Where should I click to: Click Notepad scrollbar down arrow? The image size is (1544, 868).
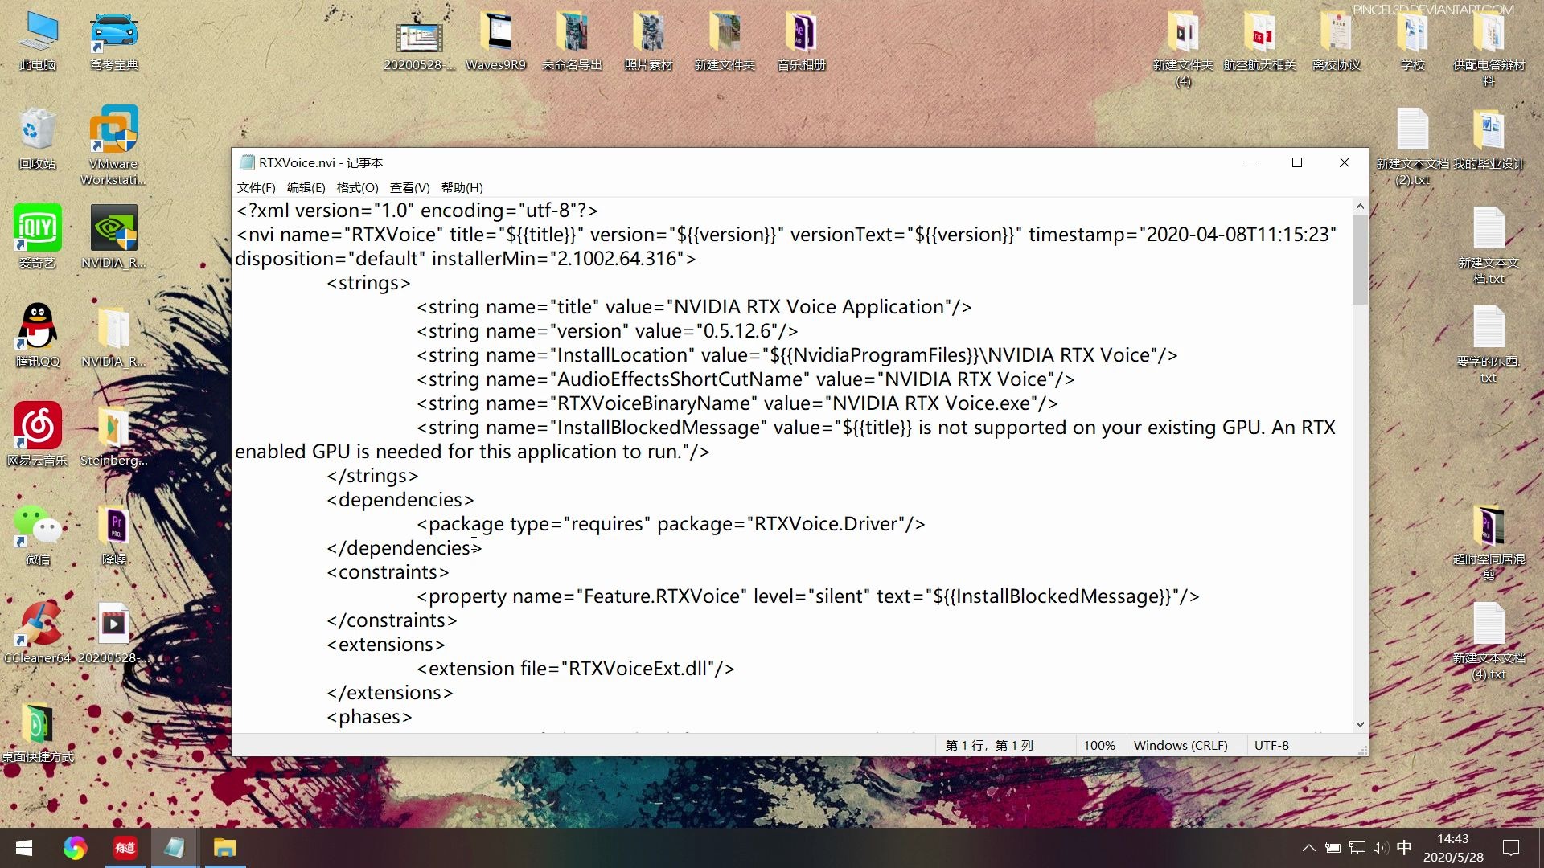1360,724
